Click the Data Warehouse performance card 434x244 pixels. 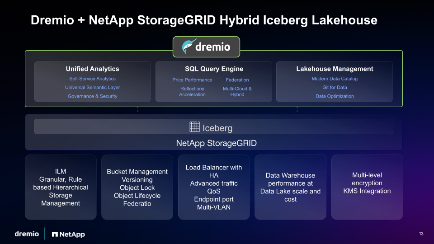(290, 187)
